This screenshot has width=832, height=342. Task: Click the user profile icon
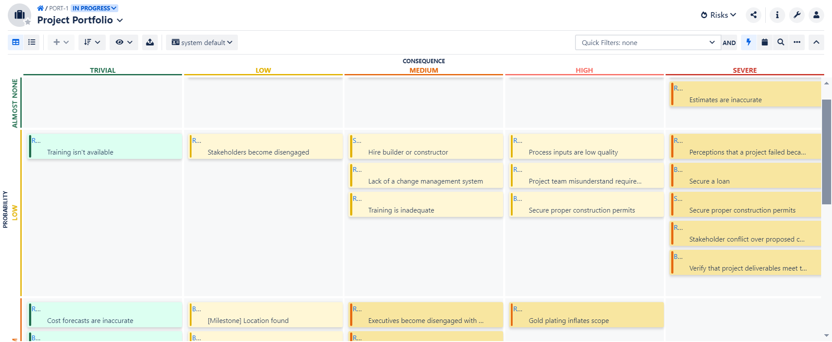coord(816,15)
